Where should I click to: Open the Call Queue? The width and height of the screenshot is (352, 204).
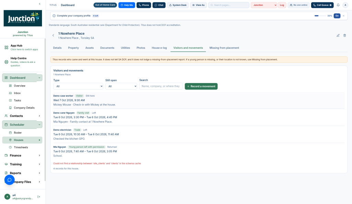click(x=322, y=5)
